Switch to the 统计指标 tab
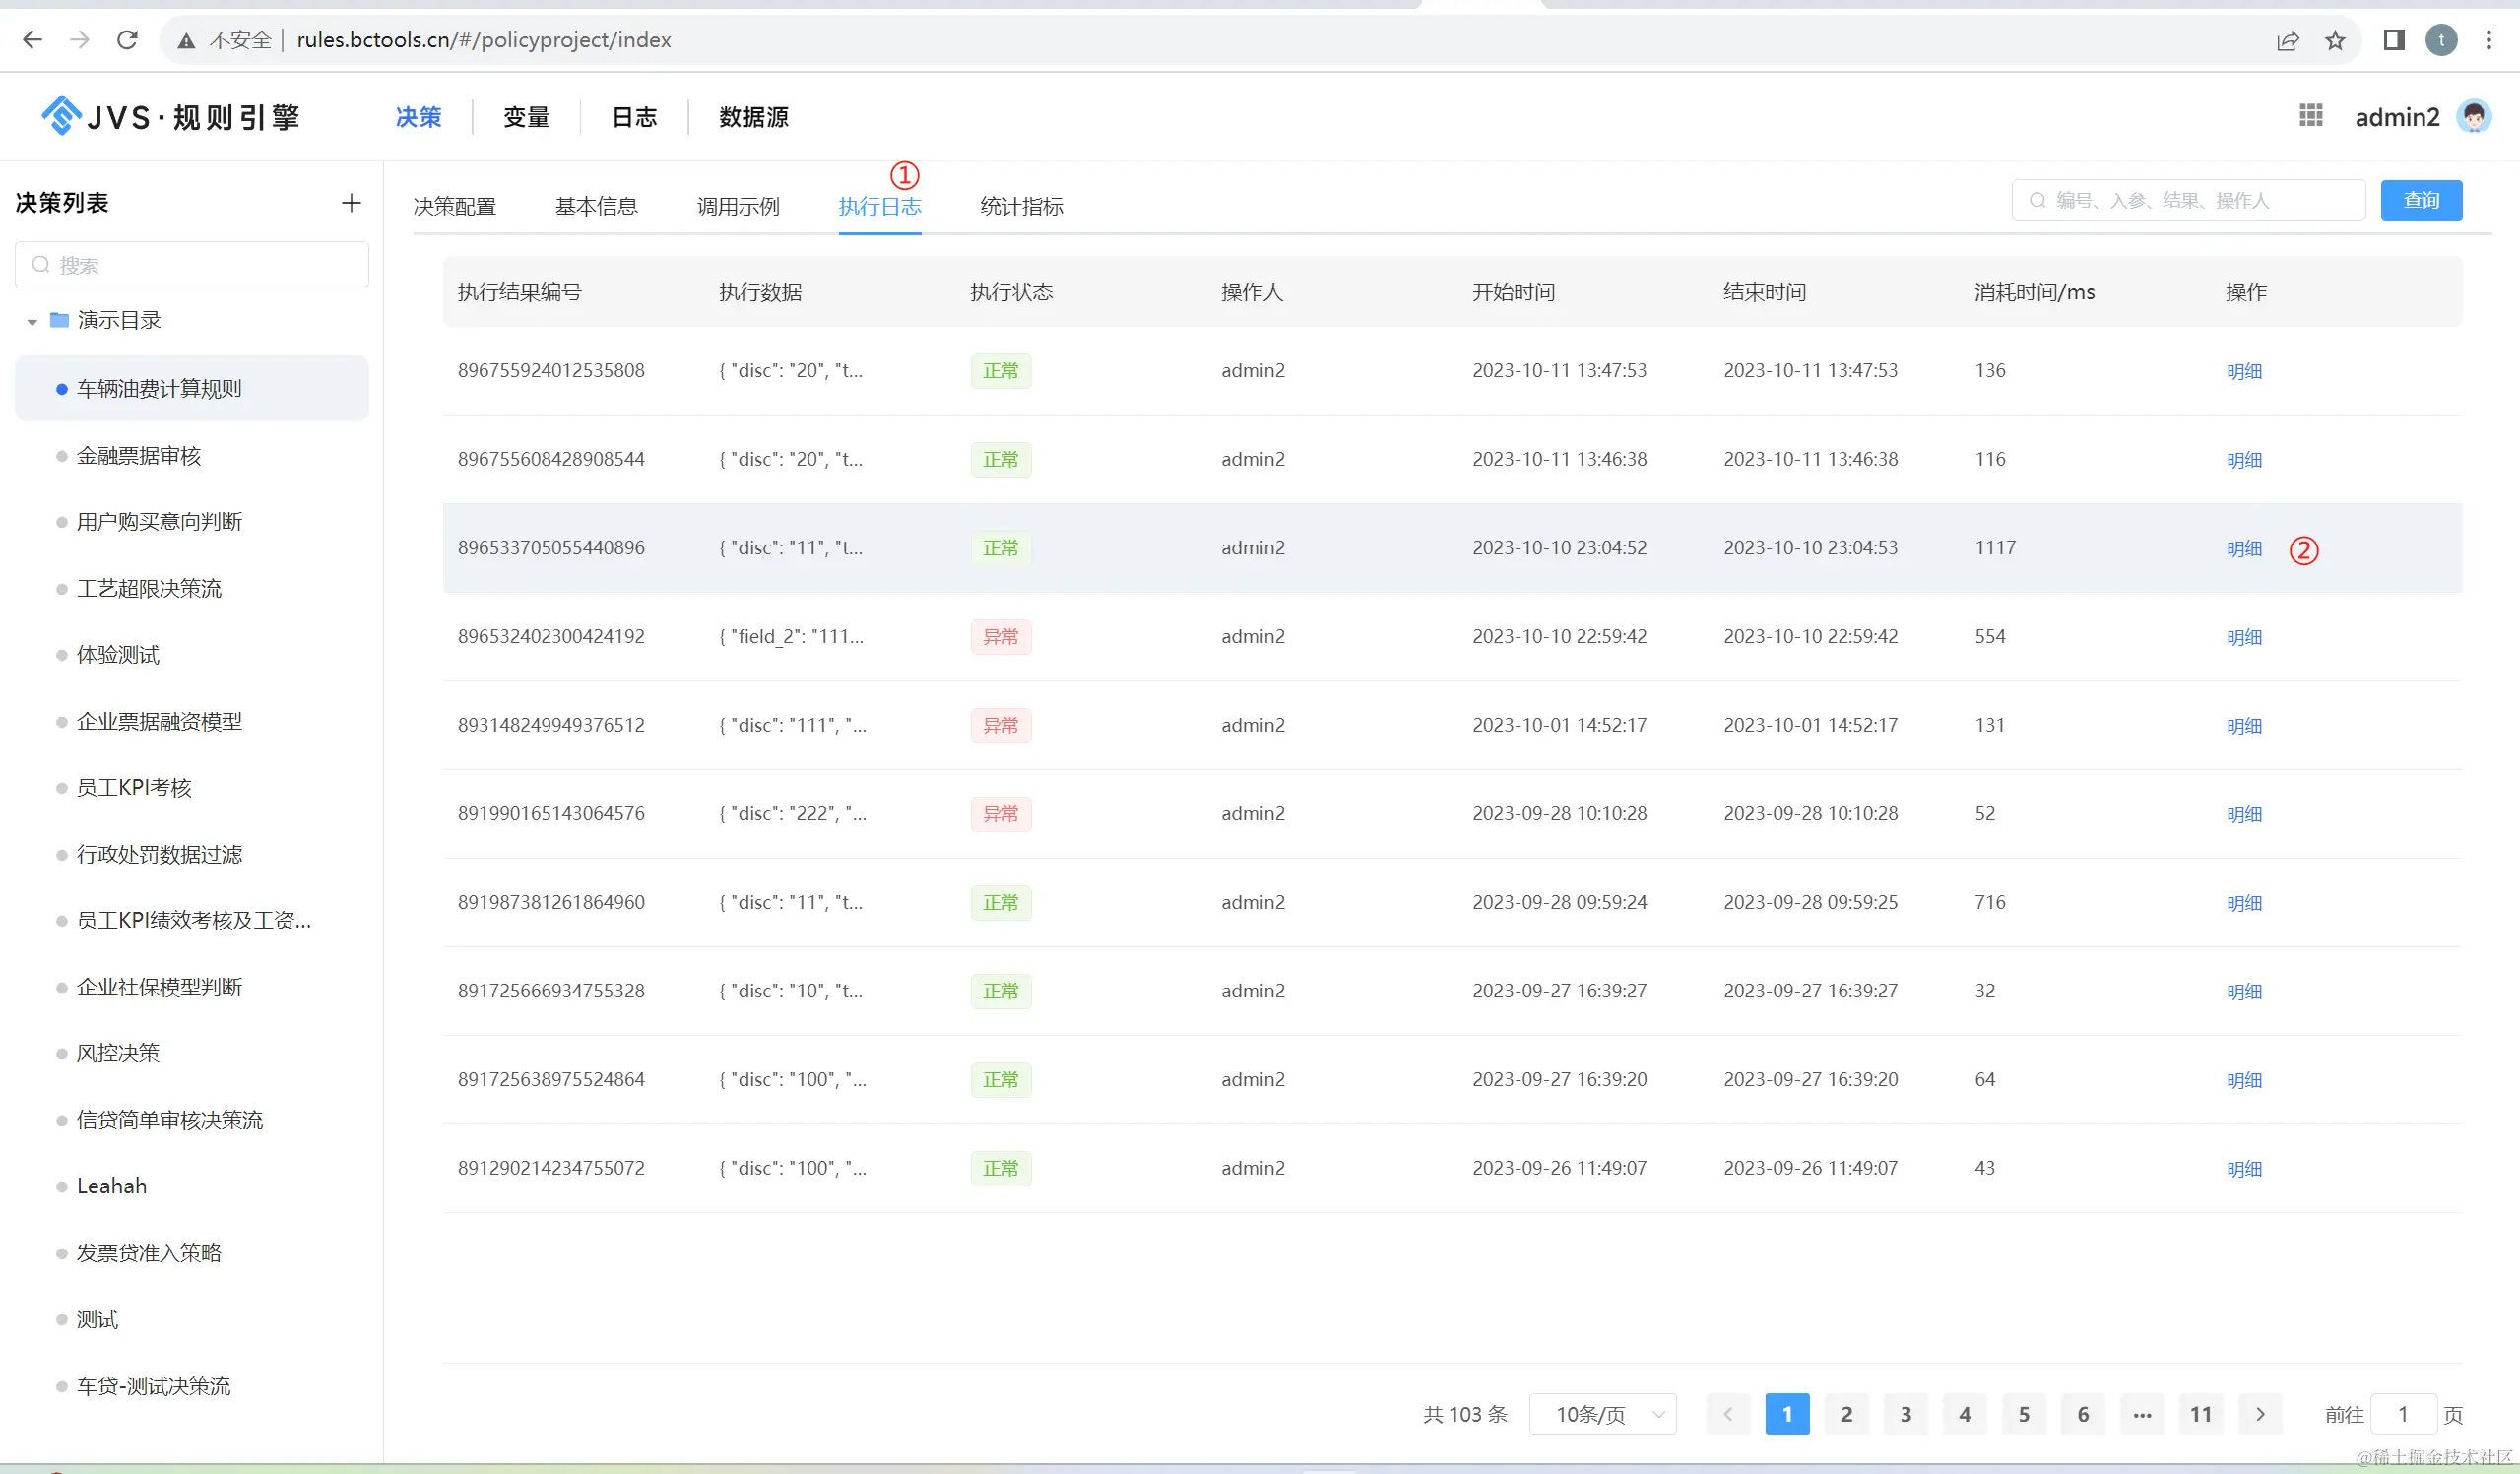The image size is (2520, 1474). click(1021, 207)
